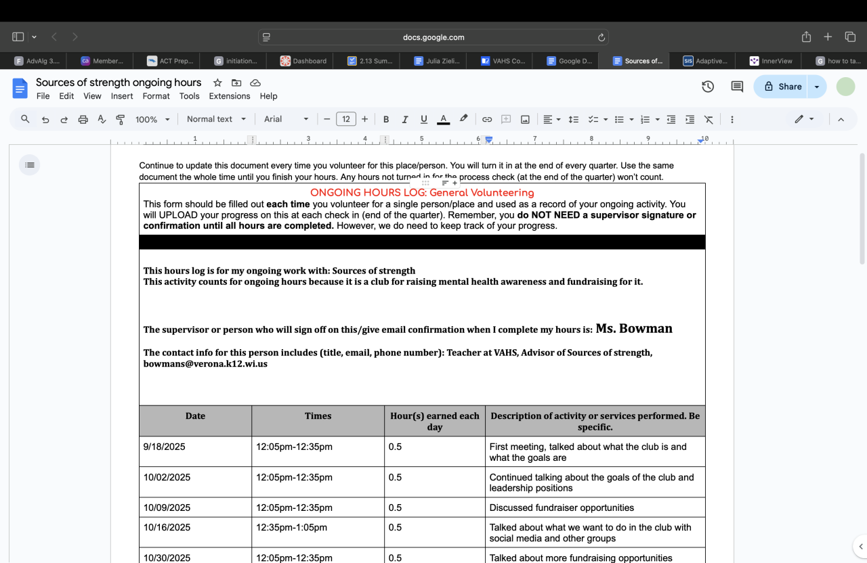Open the Arial font dropdown
Viewport: 867px width, 563px height.
point(286,119)
